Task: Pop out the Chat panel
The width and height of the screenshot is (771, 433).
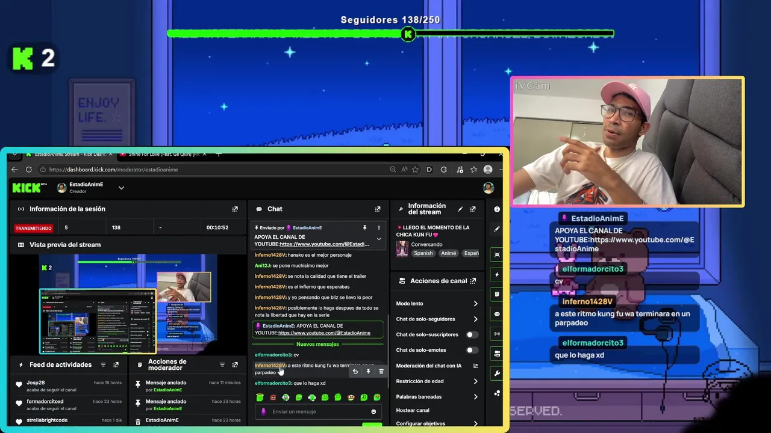Action: pos(378,209)
